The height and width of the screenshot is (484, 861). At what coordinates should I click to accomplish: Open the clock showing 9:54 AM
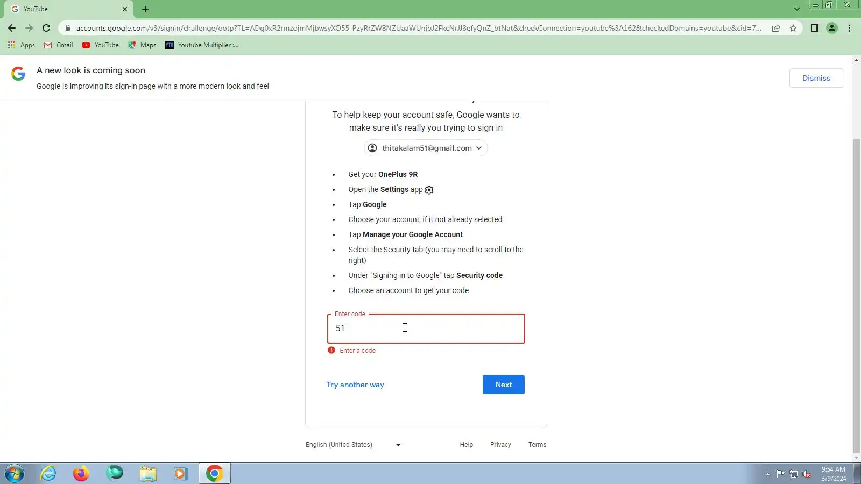tap(833, 474)
